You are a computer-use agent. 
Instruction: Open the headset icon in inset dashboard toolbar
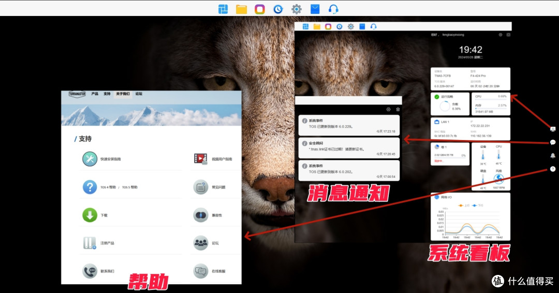pos(373,27)
